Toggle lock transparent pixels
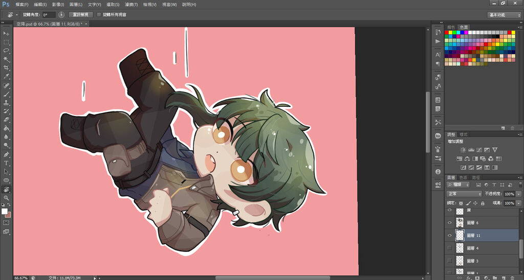The image size is (524, 280). click(x=461, y=203)
